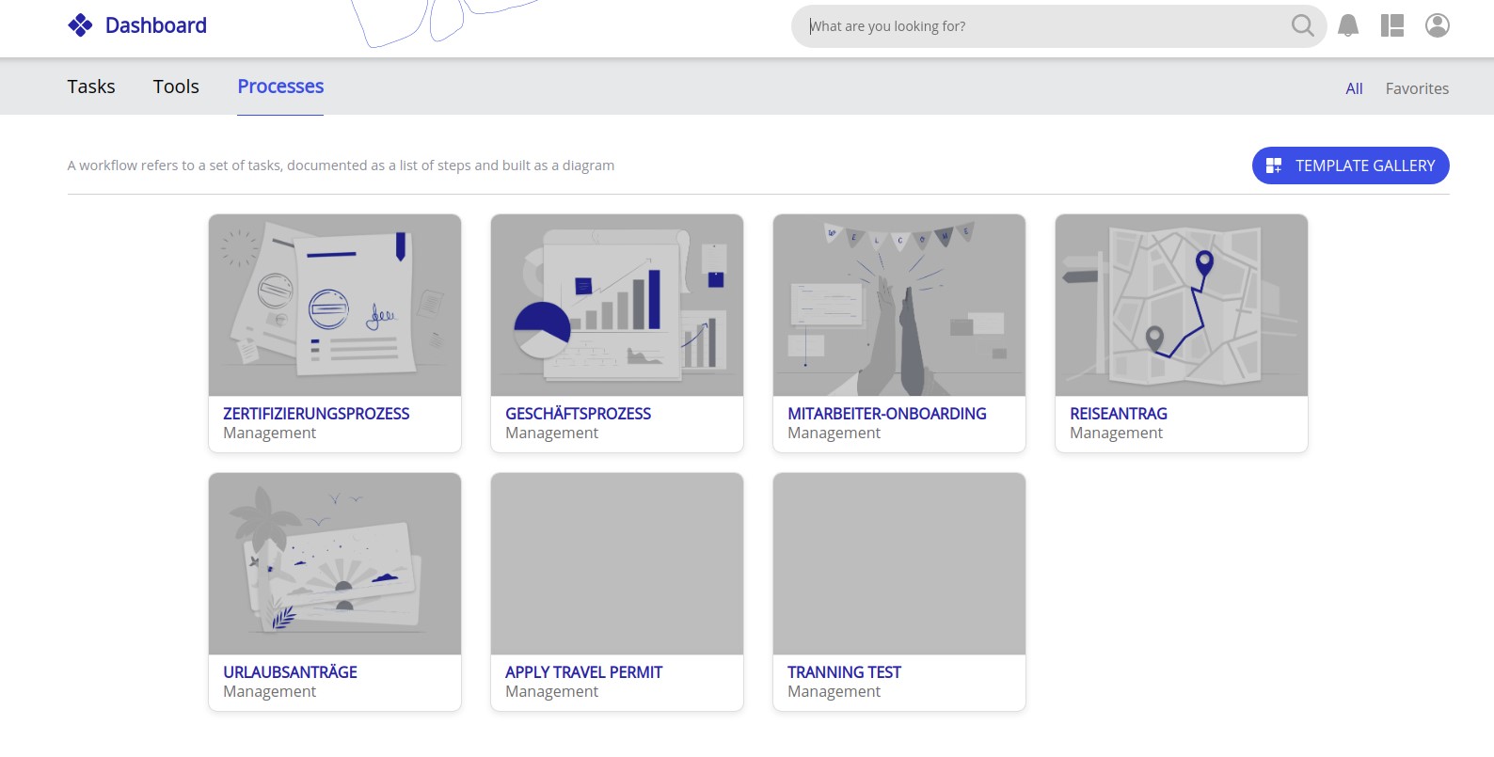1494x757 pixels.
Task: Open the Reiseantrag map thumbnail
Action: point(1182,305)
